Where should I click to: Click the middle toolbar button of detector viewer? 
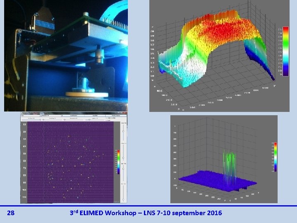pyautogui.click(x=73, y=116)
